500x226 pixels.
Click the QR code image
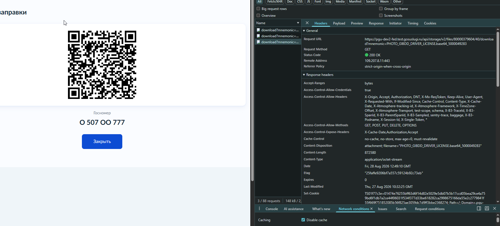click(102, 65)
